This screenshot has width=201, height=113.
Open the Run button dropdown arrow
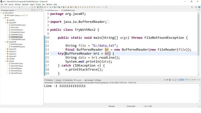point(57,7)
